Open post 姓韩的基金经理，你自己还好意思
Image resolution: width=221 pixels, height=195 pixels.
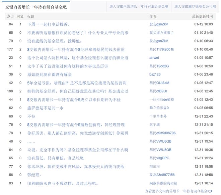click(78, 91)
